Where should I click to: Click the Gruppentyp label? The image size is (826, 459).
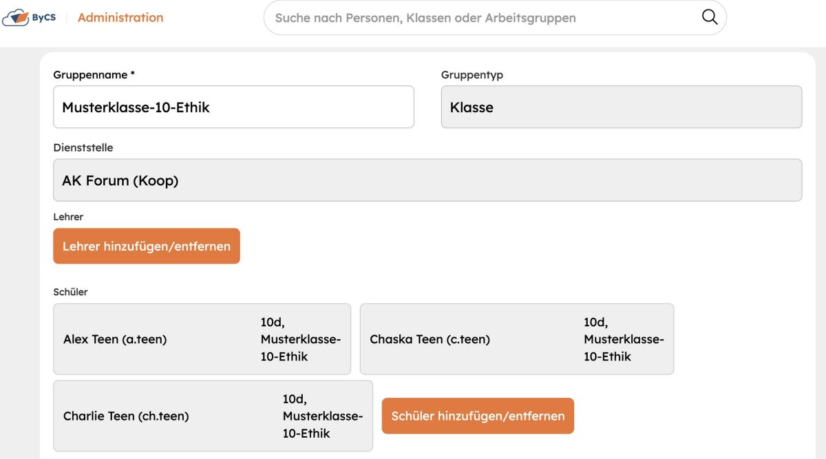click(x=472, y=74)
